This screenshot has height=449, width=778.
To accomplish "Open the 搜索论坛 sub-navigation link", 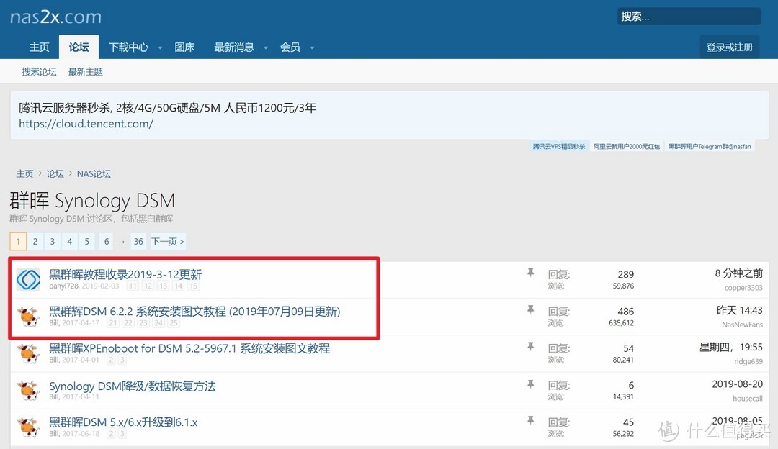I will pyautogui.click(x=39, y=72).
